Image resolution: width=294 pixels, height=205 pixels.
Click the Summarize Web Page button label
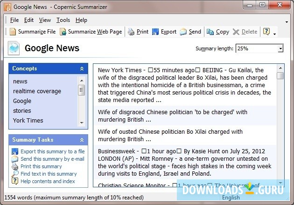click(95, 32)
